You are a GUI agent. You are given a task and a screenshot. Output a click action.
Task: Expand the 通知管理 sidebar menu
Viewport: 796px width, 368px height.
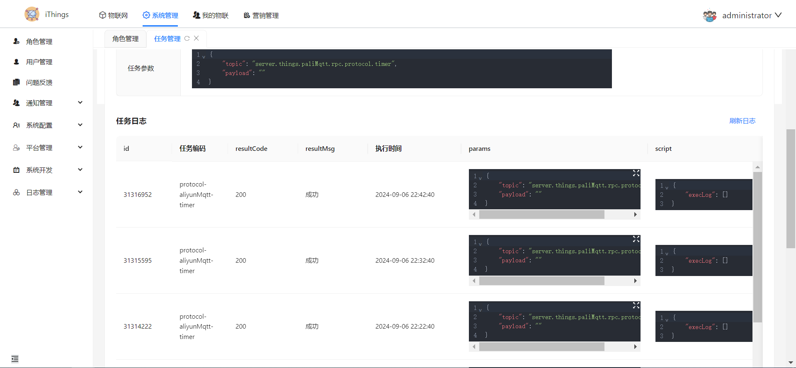point(80,103)
